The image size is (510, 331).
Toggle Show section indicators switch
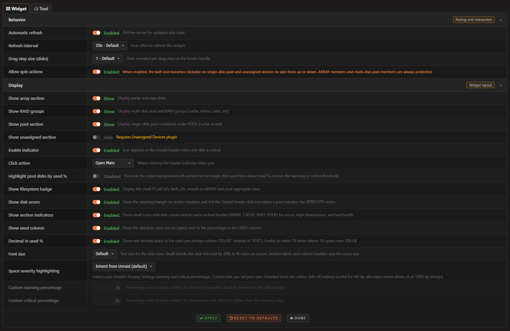[97, 215]
